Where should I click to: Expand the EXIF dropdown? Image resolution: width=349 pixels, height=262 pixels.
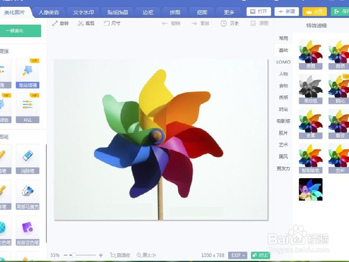click(238, 255)
